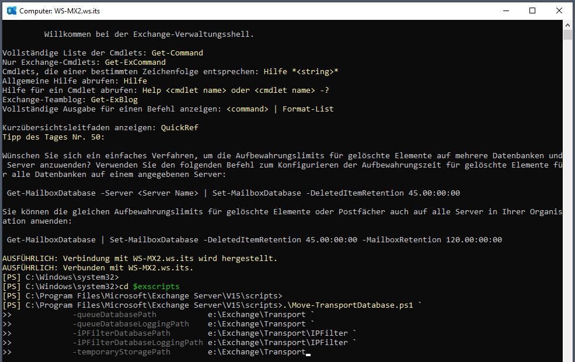Click the text 'Get-ExCommand'
Screen dimensions: 575x362
click(x=135, y=62)
